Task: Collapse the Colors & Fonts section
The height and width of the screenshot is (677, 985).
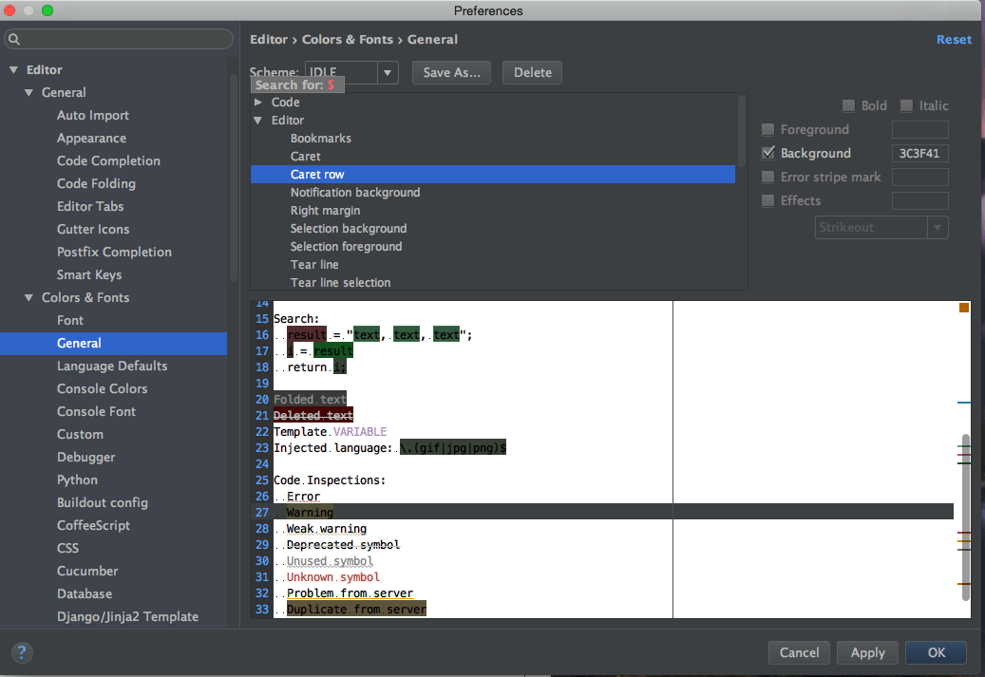Action: (28, 298)
